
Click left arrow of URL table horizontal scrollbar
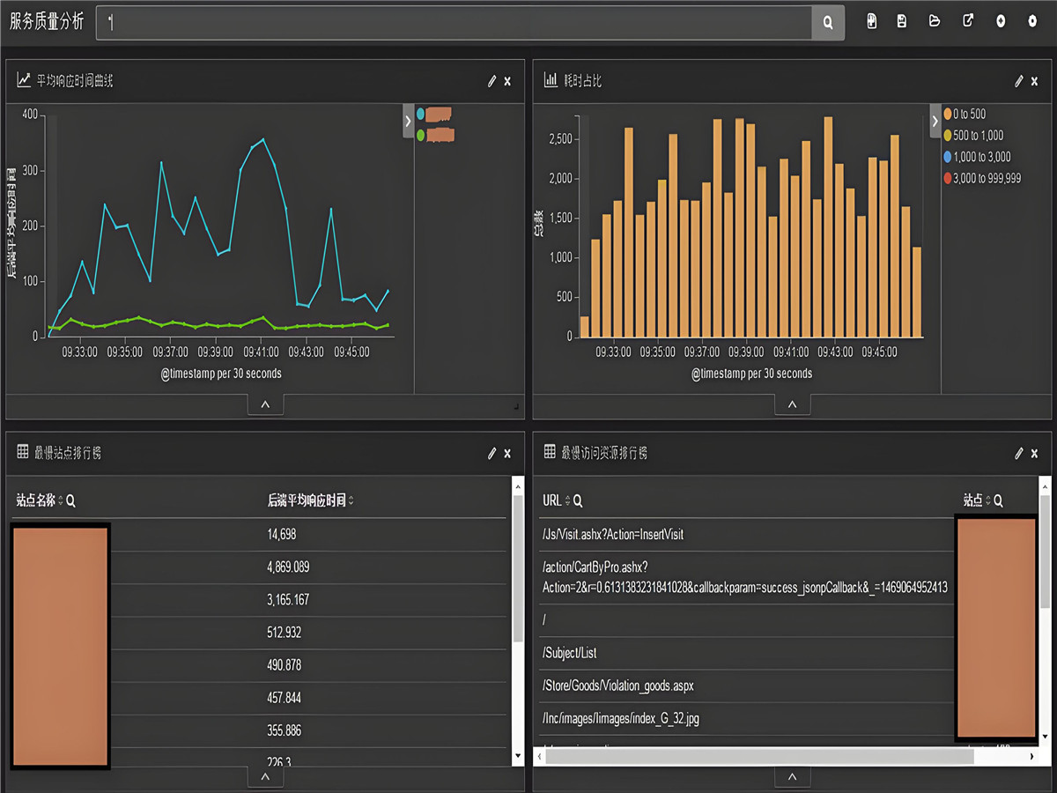coord(539,756)
